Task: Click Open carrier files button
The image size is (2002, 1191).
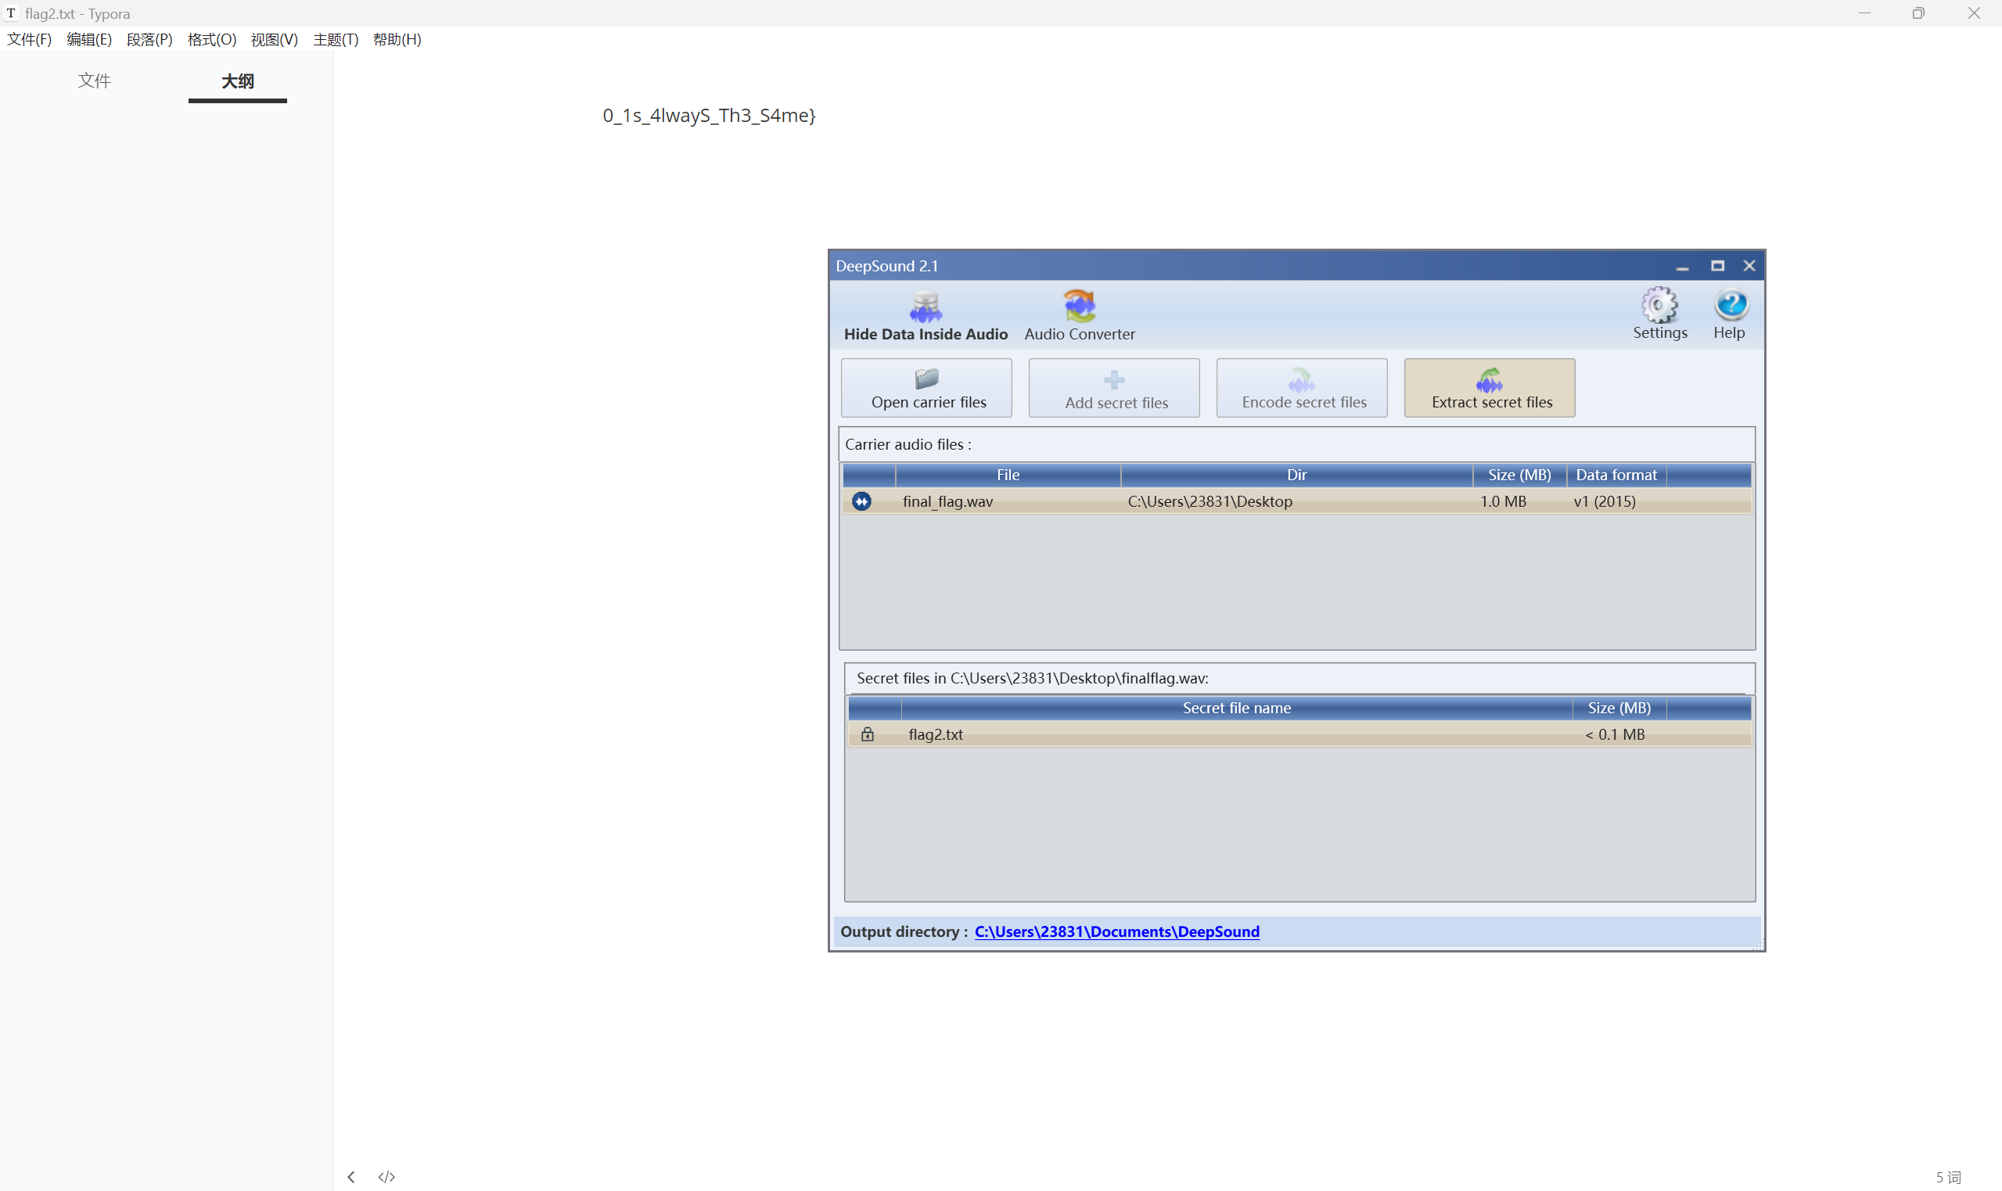Action: (926, 388)
